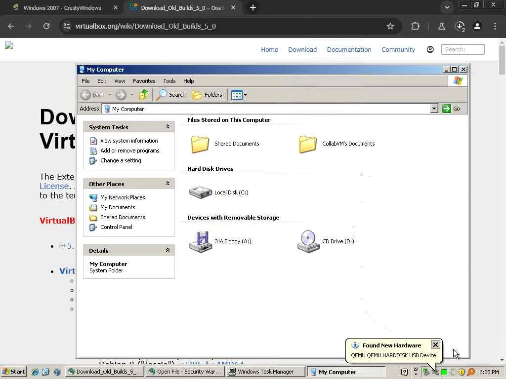
Task: Click the Views toolbar icon
Action: tap(237, 95)
